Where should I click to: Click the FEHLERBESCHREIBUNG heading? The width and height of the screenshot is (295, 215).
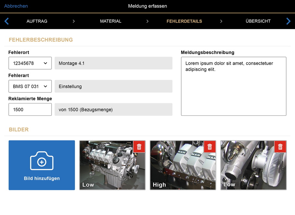click(41, 40)
